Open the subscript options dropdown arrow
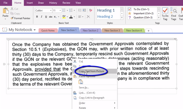 pyautogui.click(x=58, y=17)
